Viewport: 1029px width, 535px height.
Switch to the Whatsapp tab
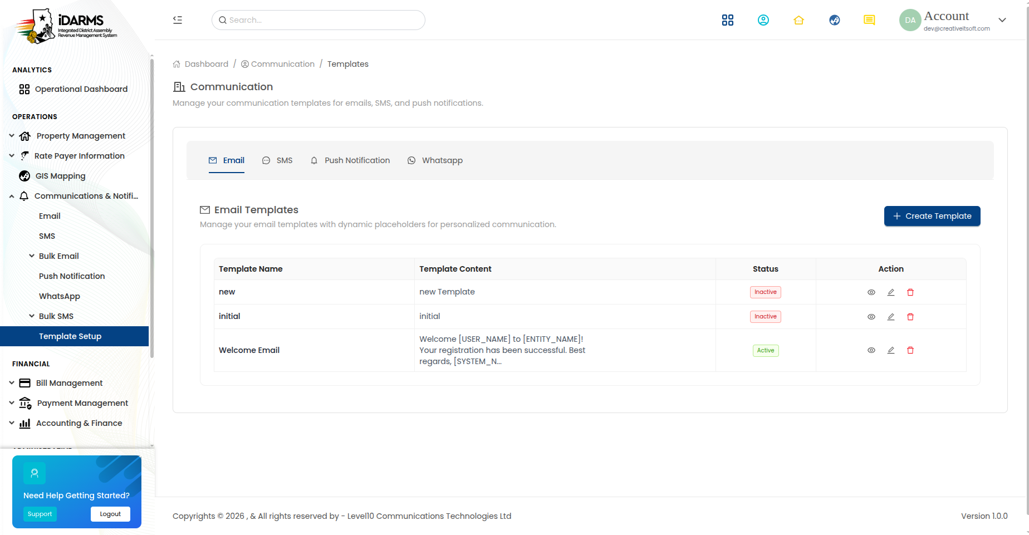435,160
